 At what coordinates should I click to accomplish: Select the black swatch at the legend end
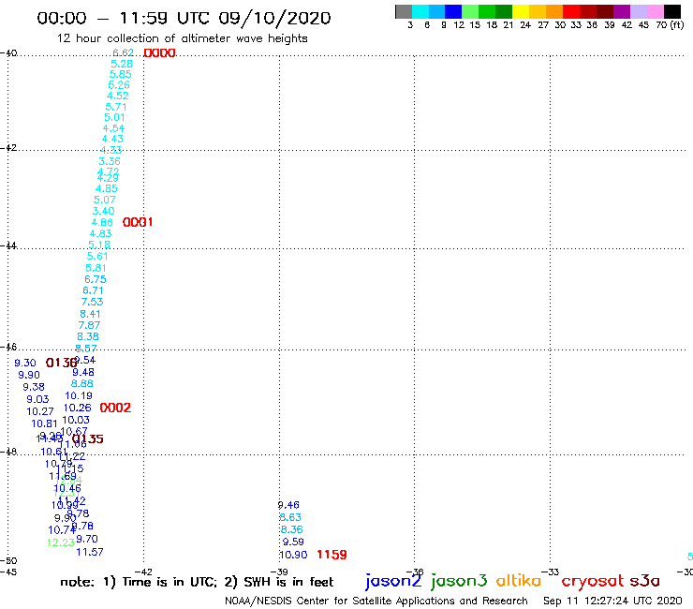click(672, 11)
